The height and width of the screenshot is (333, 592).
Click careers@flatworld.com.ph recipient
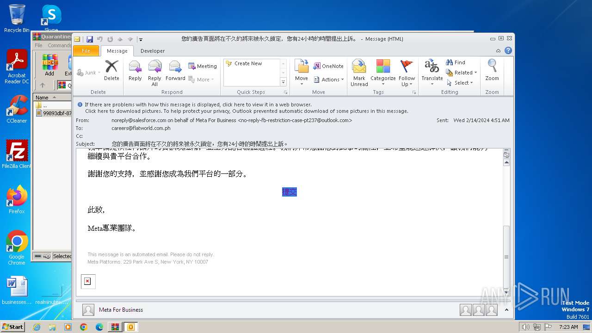(141, 128)
